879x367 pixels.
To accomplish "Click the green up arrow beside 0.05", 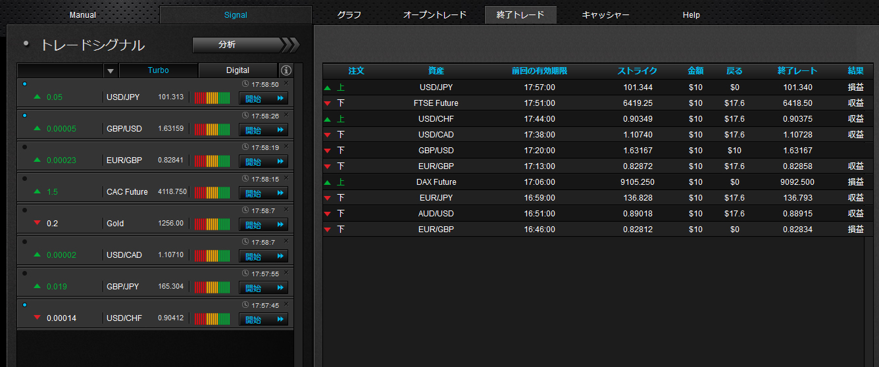I will point(37,97).
